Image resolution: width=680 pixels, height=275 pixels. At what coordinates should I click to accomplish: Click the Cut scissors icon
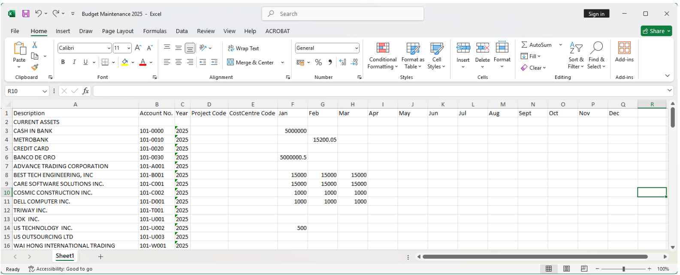[35, 45]
